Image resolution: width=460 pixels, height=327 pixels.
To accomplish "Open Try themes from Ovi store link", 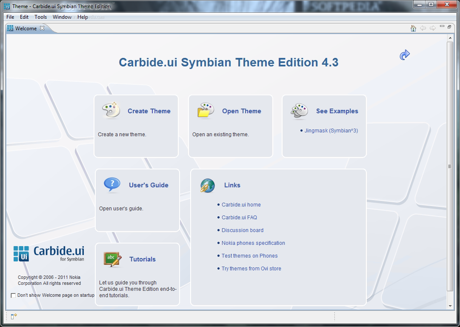I will click(x=251, y=269).
